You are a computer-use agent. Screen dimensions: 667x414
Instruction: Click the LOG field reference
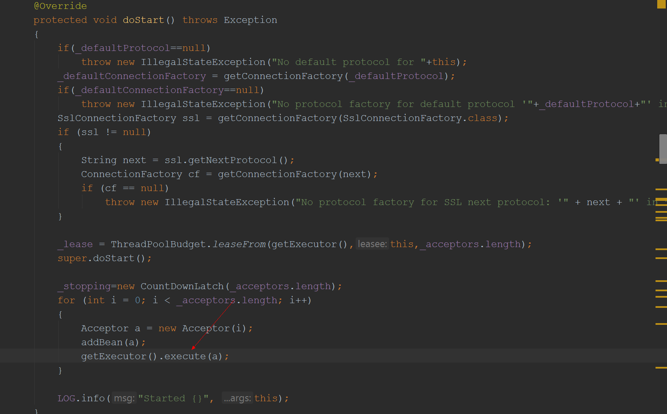66,398
